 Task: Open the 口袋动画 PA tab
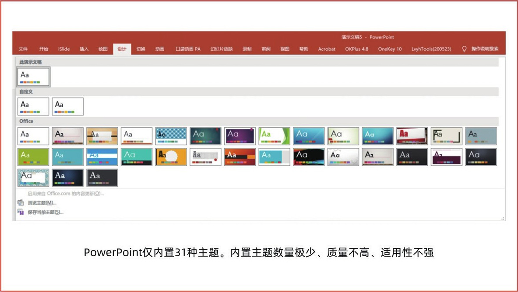pos(188,49)
